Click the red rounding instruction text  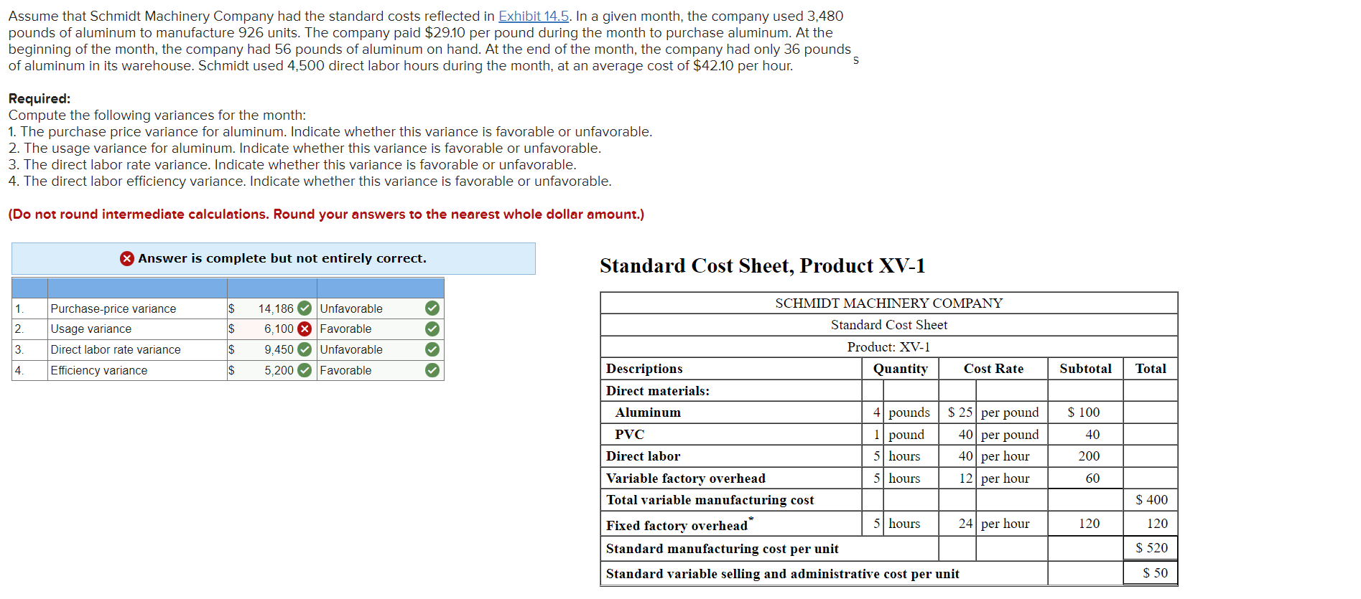point(326,214)
